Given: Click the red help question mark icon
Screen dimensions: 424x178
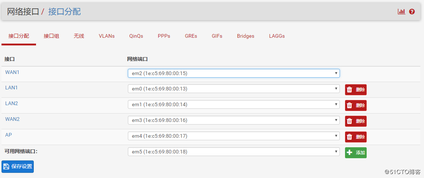Looking at the screenshot, I should click(x=412, y=12).
